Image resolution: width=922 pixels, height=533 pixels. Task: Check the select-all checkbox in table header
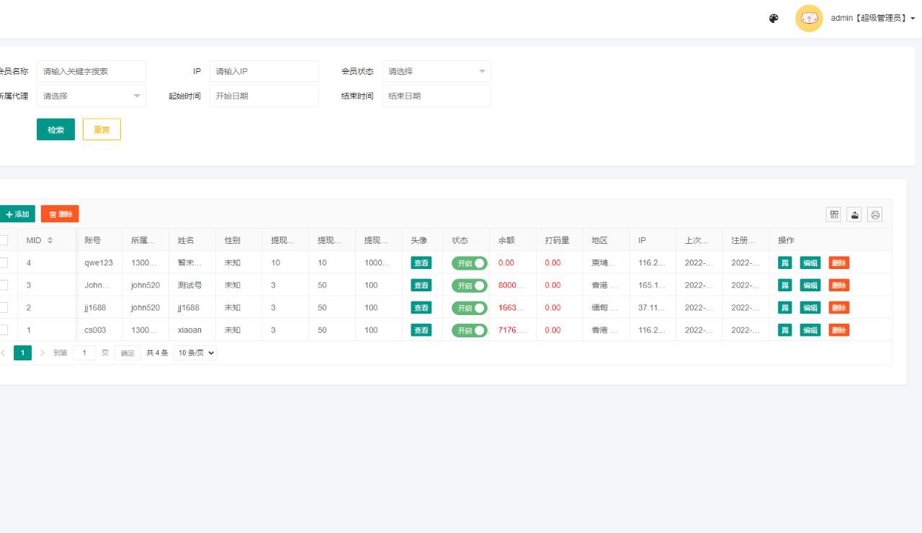[3, 240]
